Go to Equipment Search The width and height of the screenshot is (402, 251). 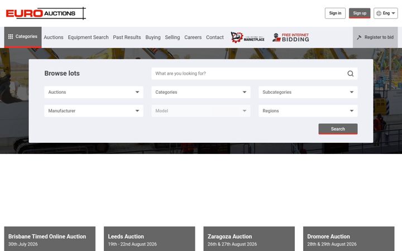click(x=88, y=37)
